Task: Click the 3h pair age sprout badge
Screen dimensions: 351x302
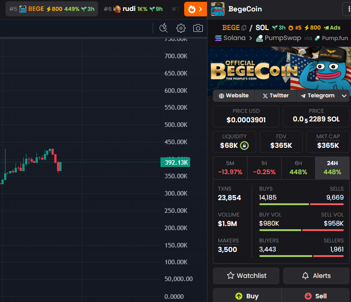Action: [x=279, y=28]
